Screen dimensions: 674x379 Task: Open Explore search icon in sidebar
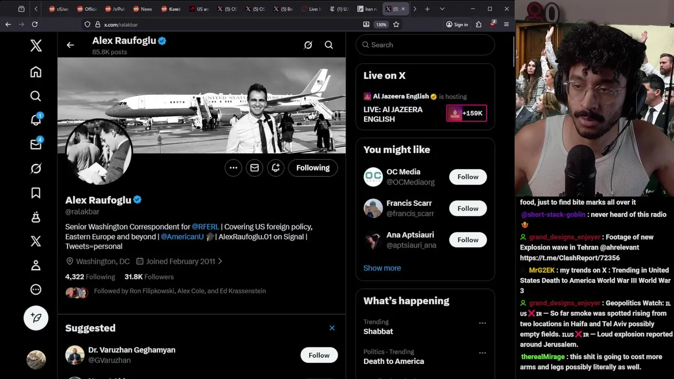pos(36,96)
